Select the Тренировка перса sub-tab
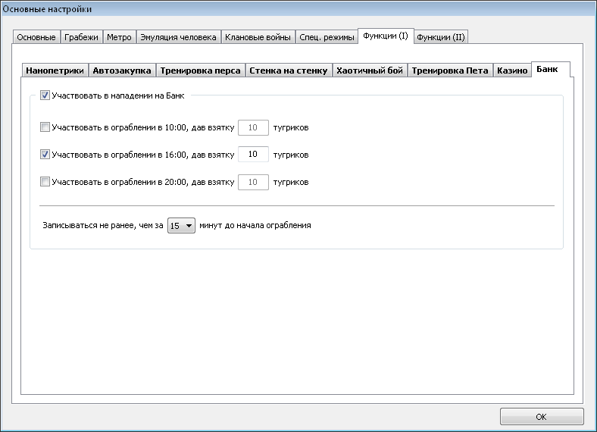Image resolution: width=597 pixels, height=432 pixels. pyautogui.click(x=200, y=70)
